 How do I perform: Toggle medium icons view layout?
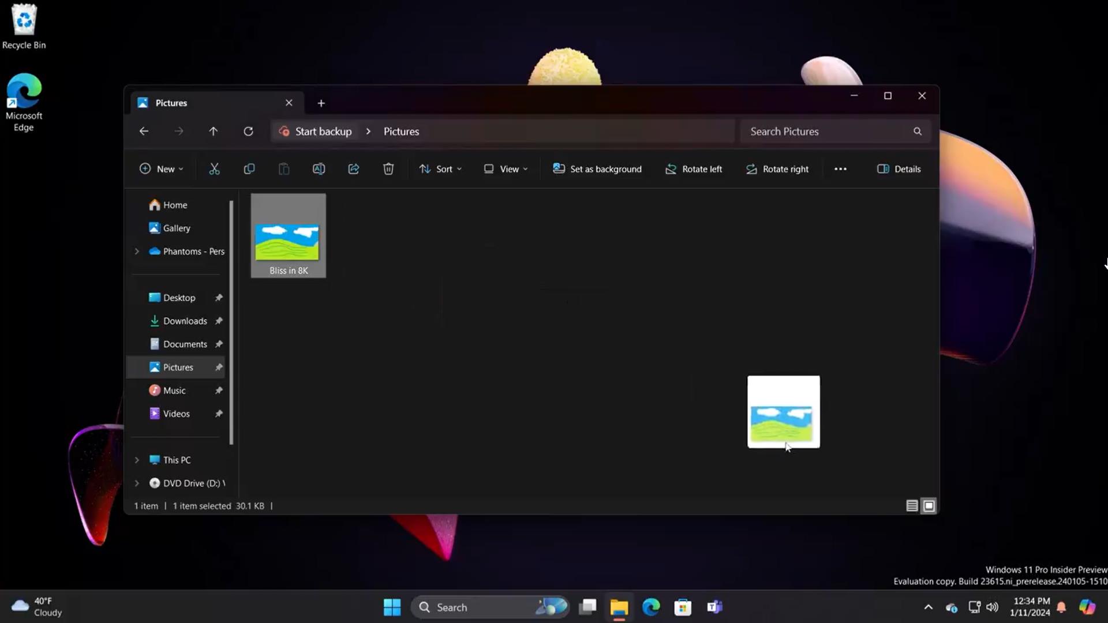point(929,506)
